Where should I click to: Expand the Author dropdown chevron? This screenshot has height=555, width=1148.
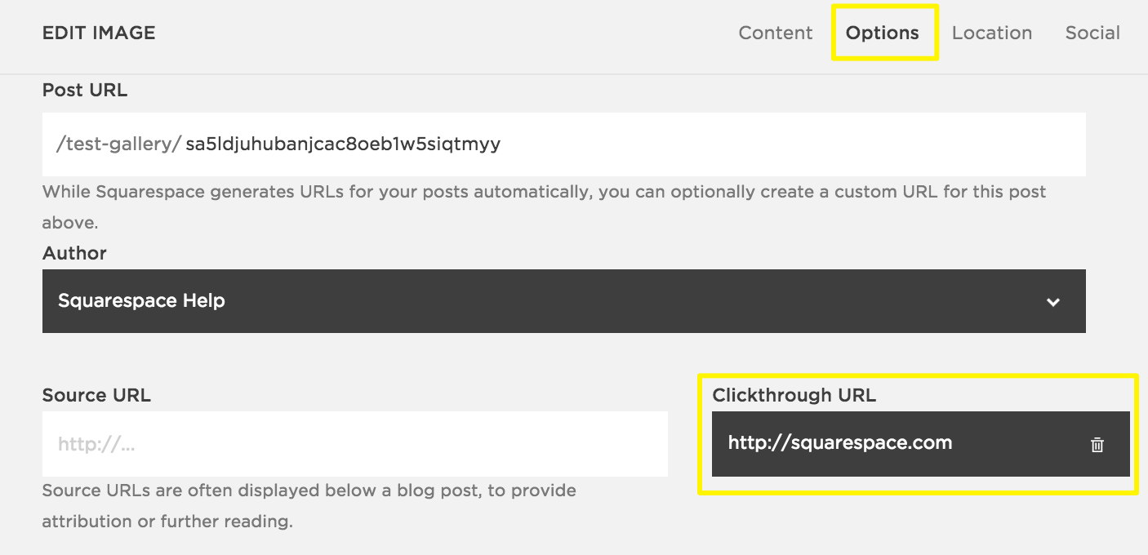pyautogui.click(x=1053, y=302)
